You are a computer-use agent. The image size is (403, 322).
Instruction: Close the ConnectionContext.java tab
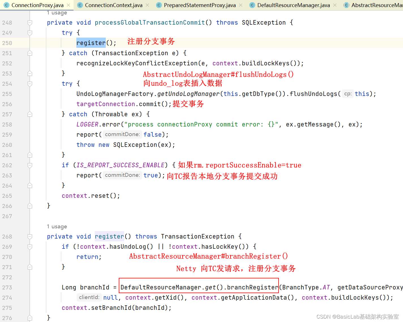pyautogui.click(x=147, y=5)
